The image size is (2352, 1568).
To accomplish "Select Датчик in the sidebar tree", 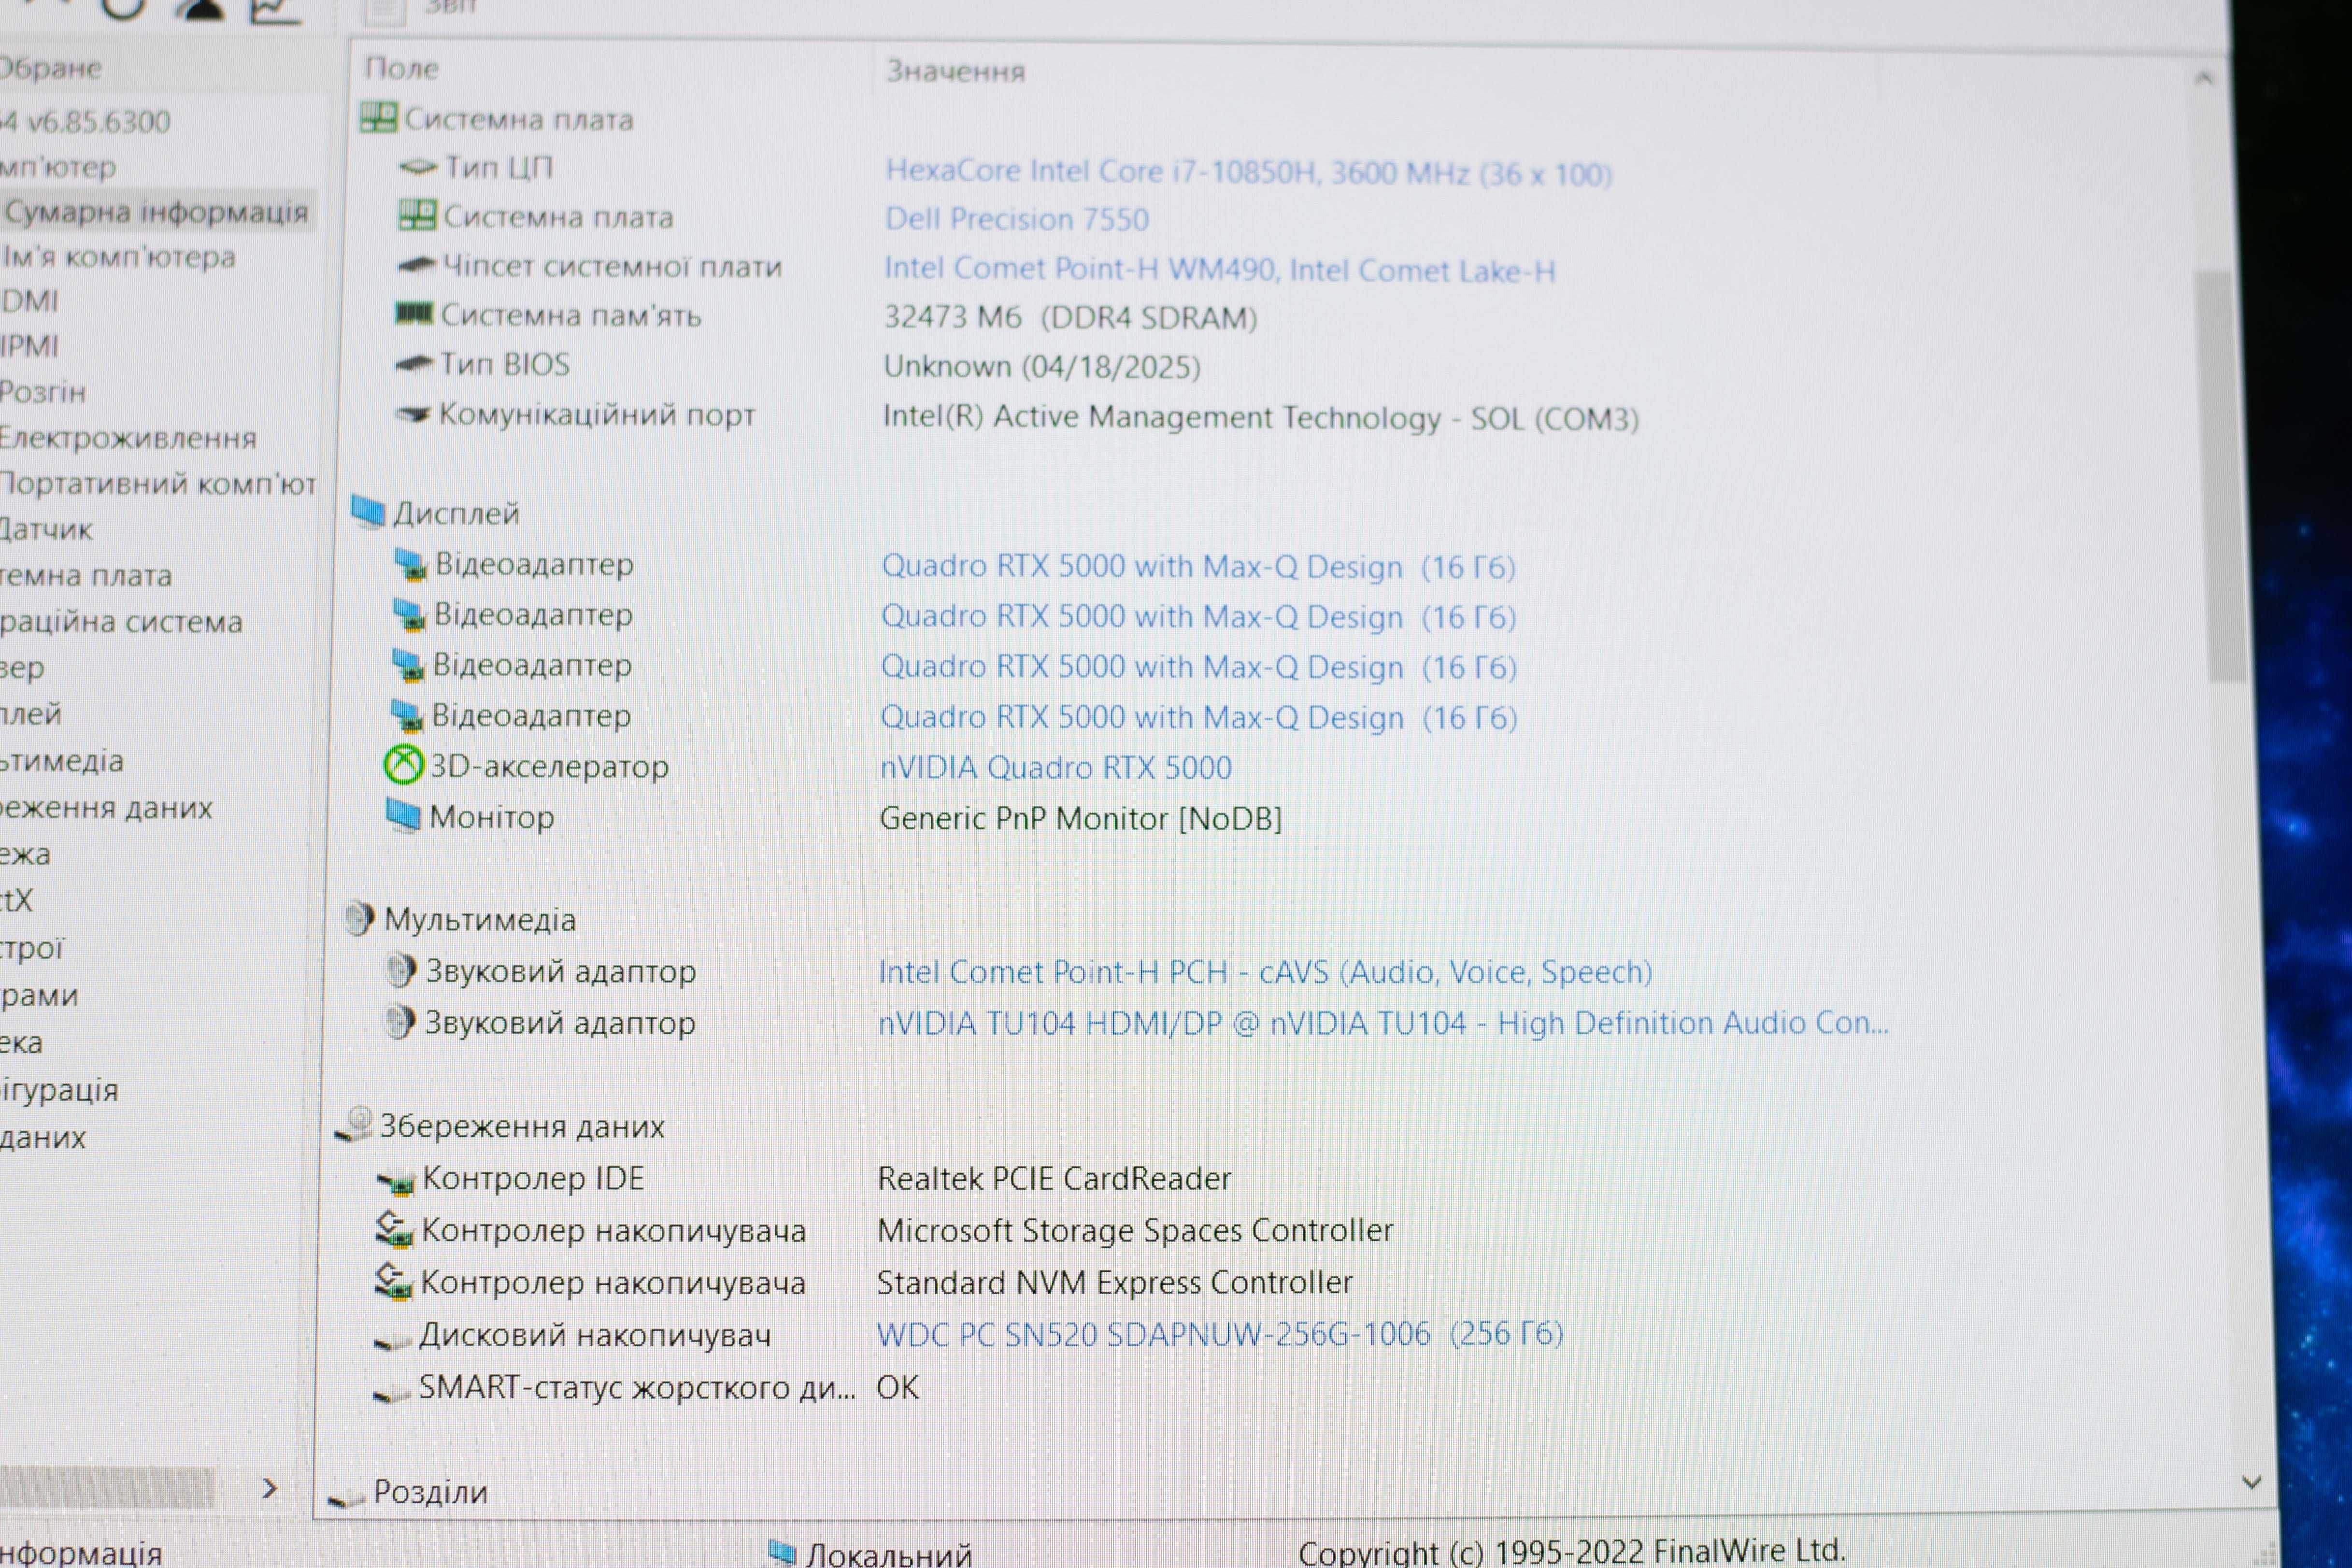I will click(x=46, y=530).
